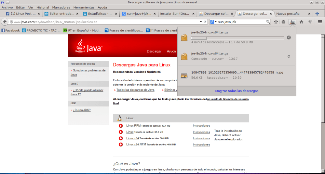This screenshot has width=325, height=174.
Task: Open Solucionar problemas de Java link
Action: click(88, 73)
